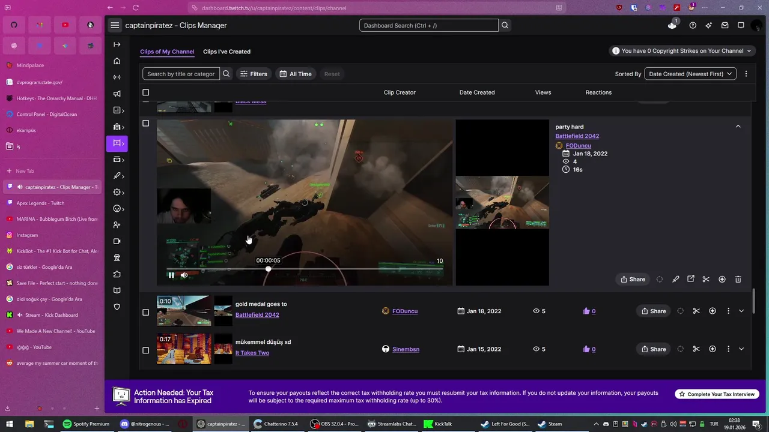Toggle the select-all clips checkbox in header row
This screenshot has height=432, width=769.
coord(145,92)
